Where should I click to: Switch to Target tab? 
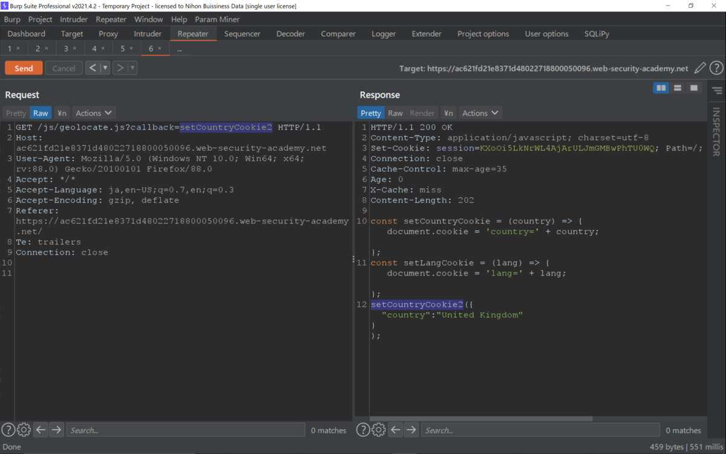(x=72, y=34)
